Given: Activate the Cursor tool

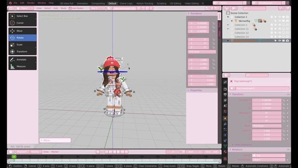Looking at the screenshot, I should tap(22, 23).
